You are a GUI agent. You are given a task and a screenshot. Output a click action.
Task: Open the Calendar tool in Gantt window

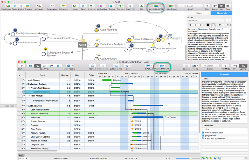click(x=186, y=66)
